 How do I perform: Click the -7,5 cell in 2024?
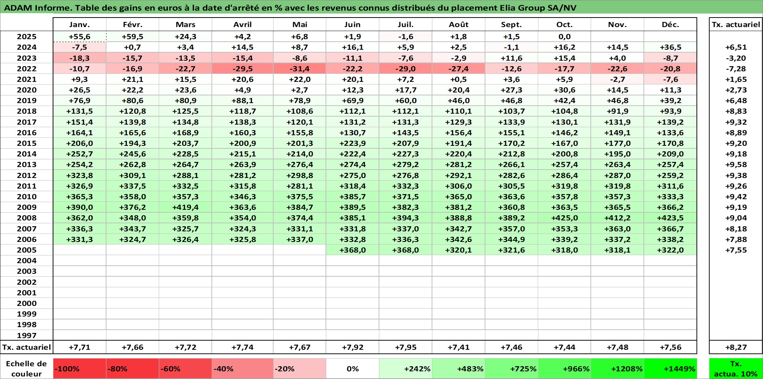coord(80,47)
